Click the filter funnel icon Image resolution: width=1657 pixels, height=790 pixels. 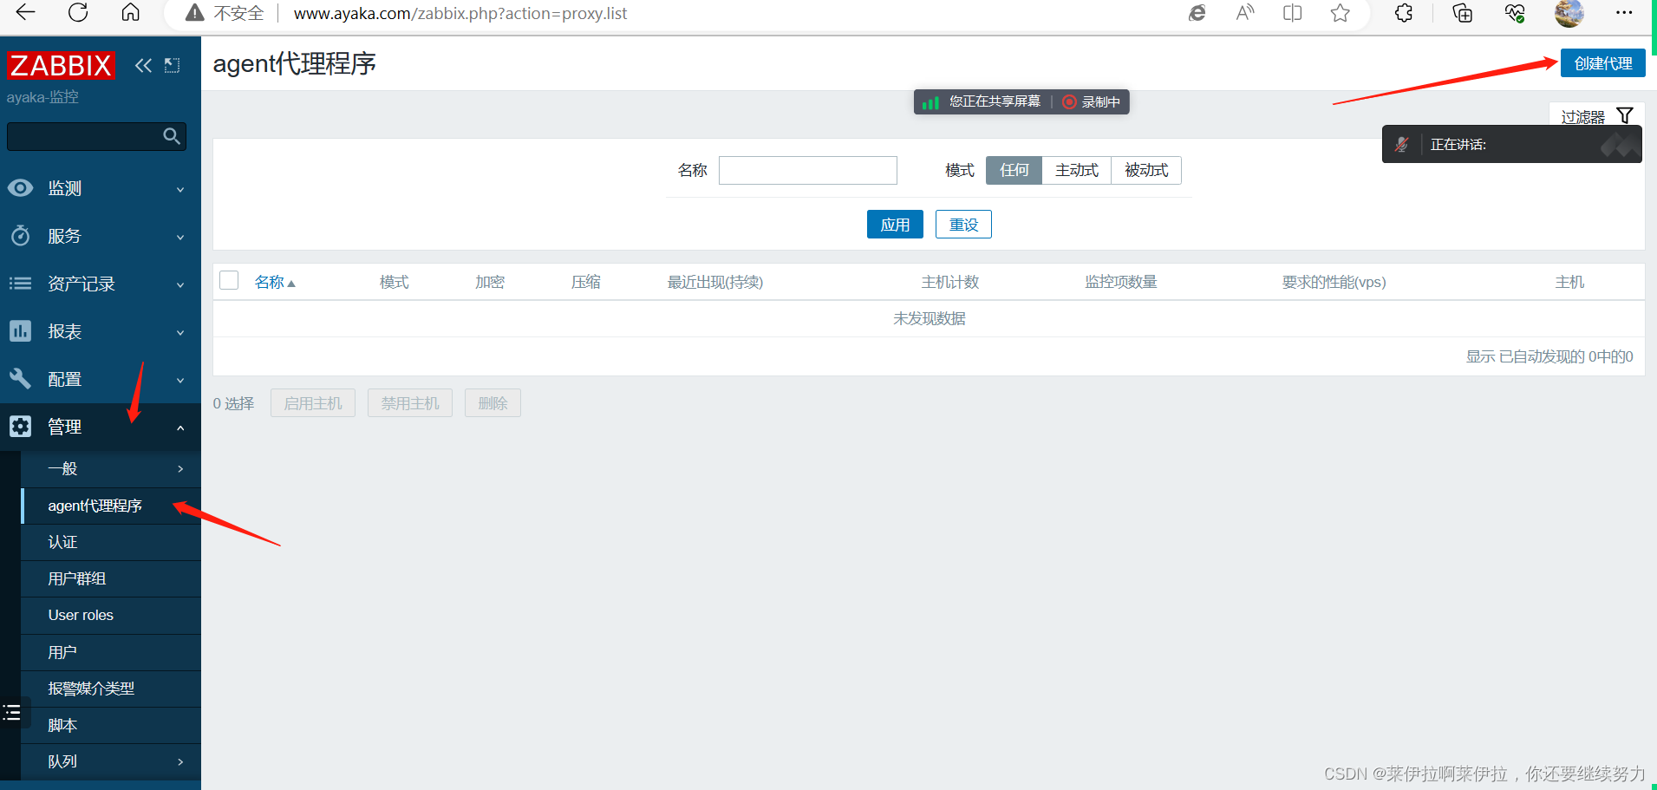coord(1625,115)
